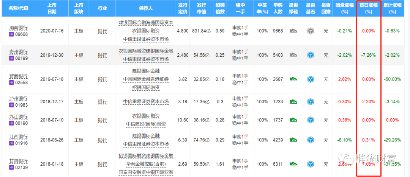410x177 pixels.
Task: Click the green shoe icon in 九江银行 row
Action: [293, 120]
